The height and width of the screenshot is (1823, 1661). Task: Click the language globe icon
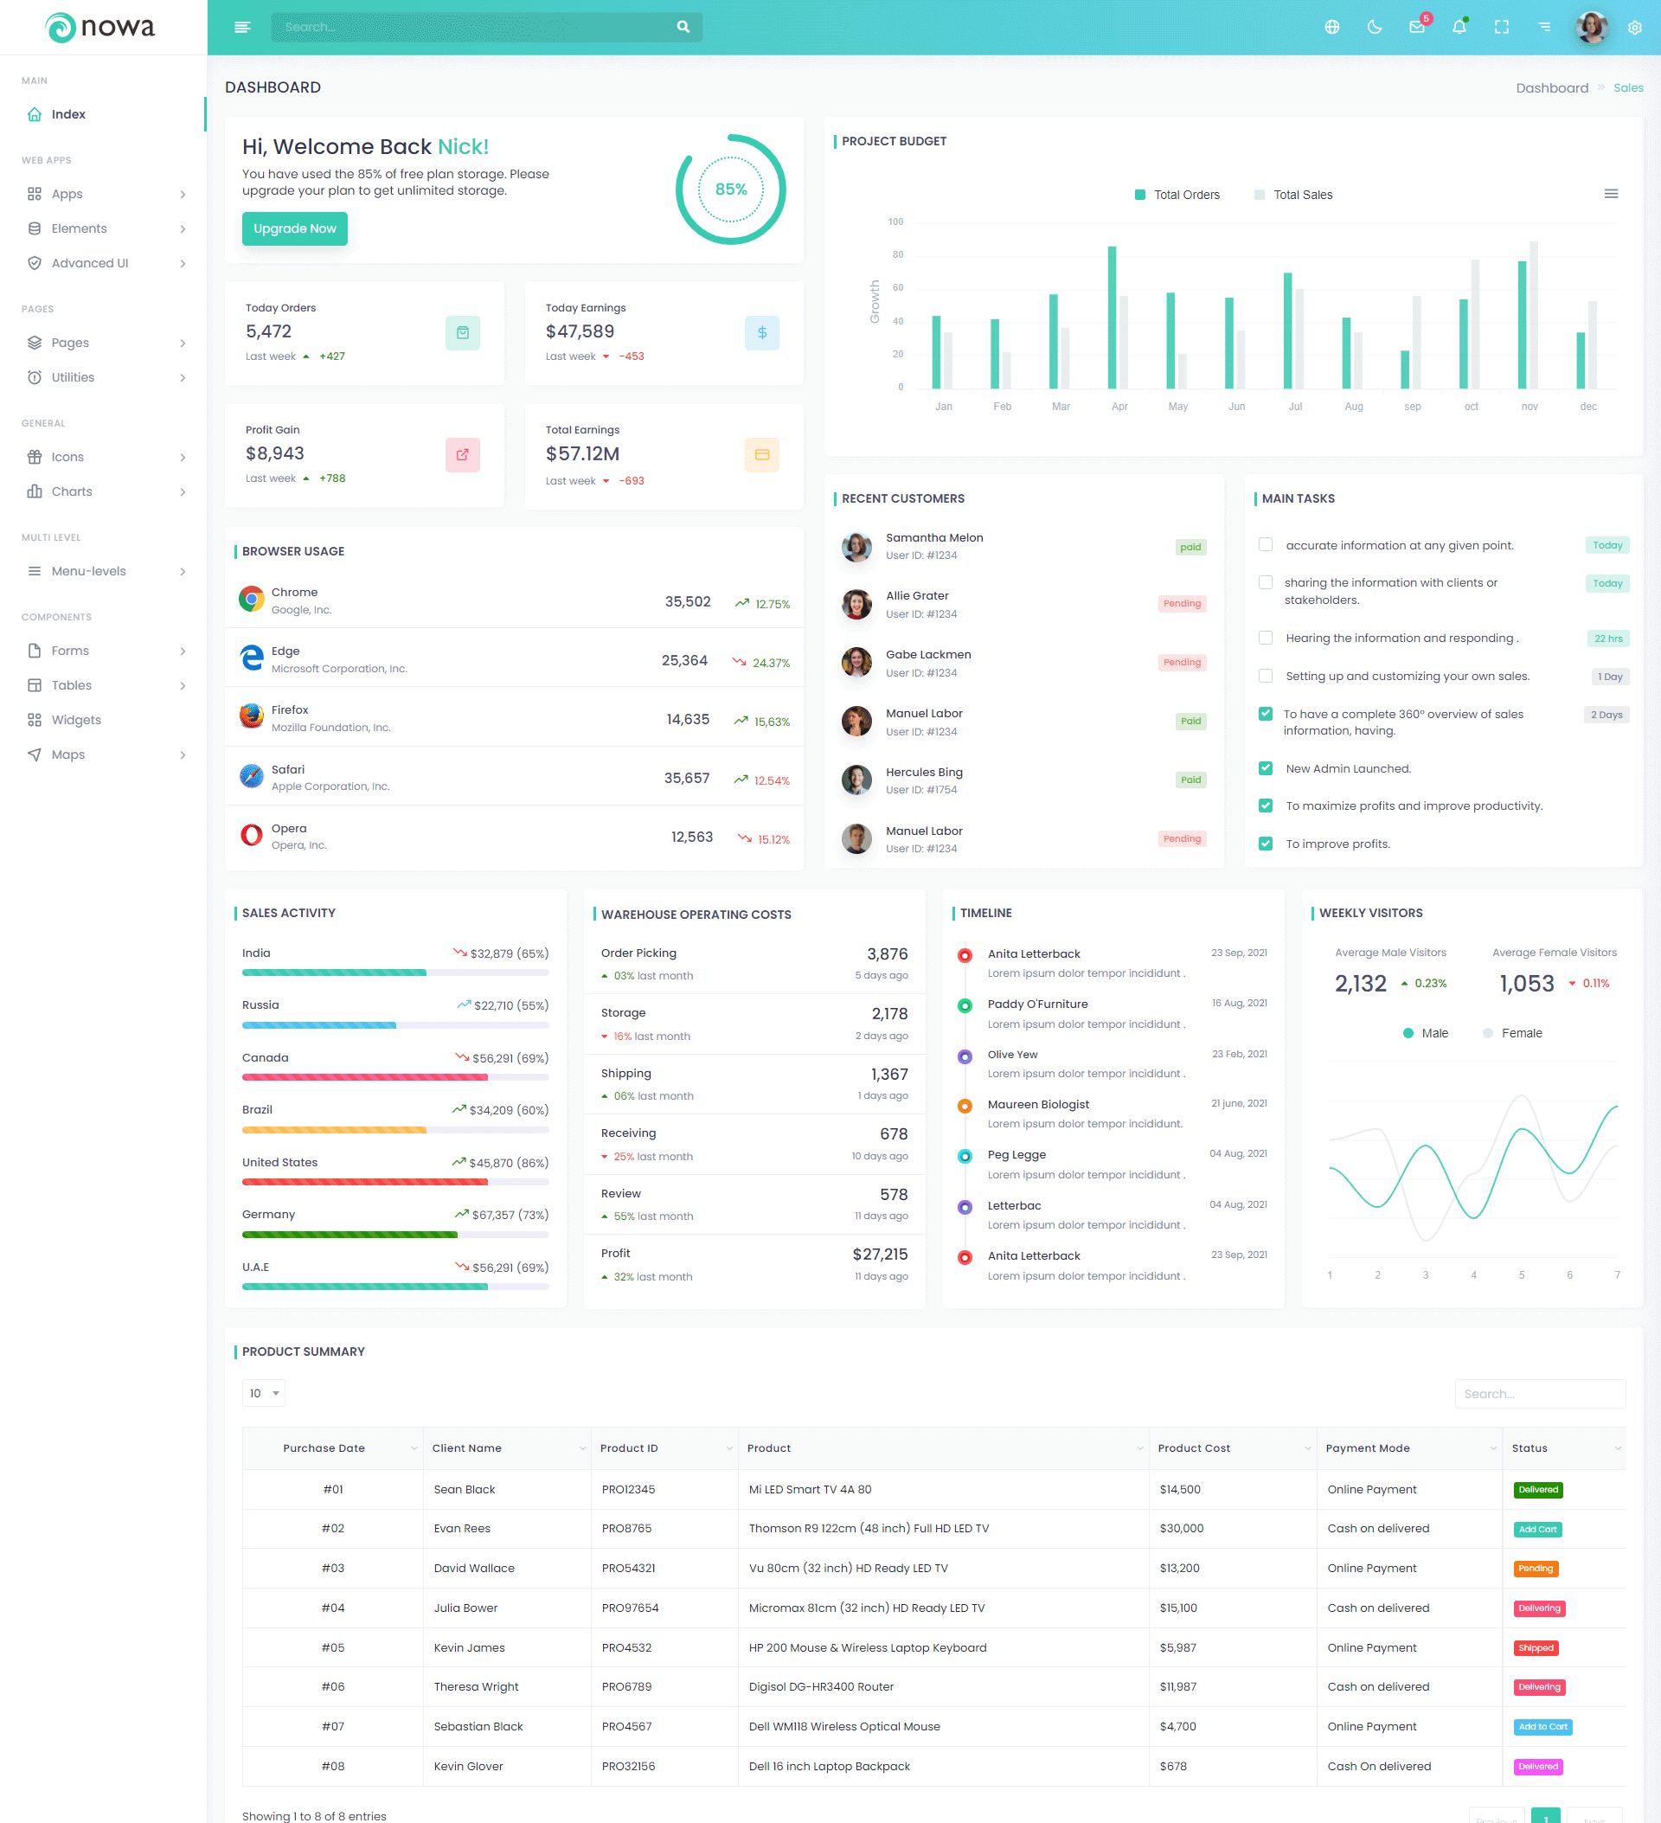1332,27
